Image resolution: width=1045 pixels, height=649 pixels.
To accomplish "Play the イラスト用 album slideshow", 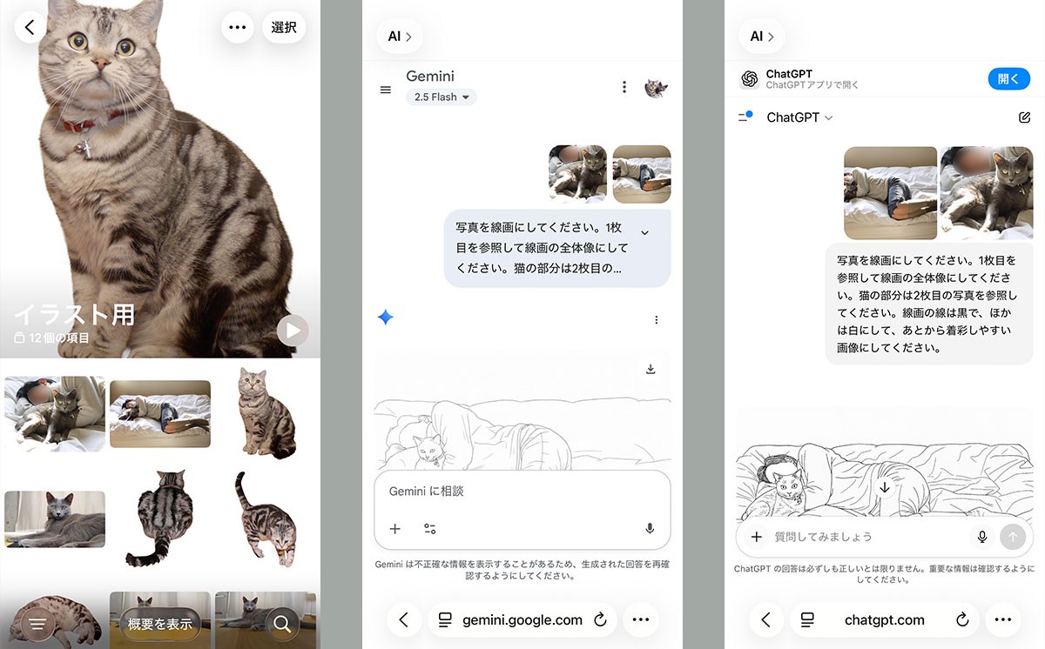I will click(x=293, y=331).
